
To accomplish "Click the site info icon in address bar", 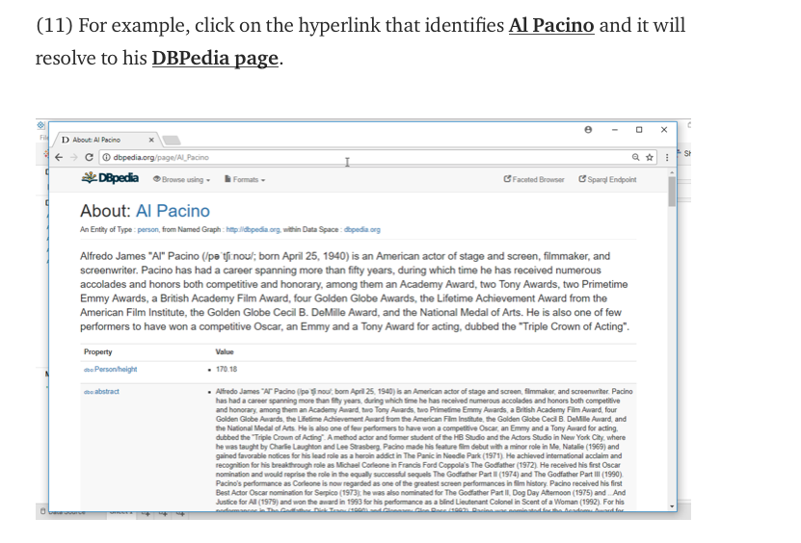I will coord(106,158).
